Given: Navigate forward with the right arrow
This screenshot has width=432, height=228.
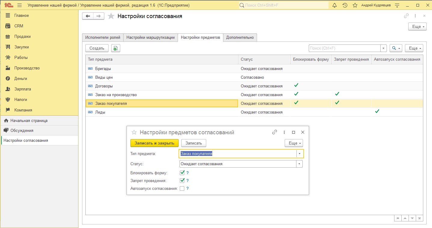Looking at the screenshot, I should click(x=99, y=16).
